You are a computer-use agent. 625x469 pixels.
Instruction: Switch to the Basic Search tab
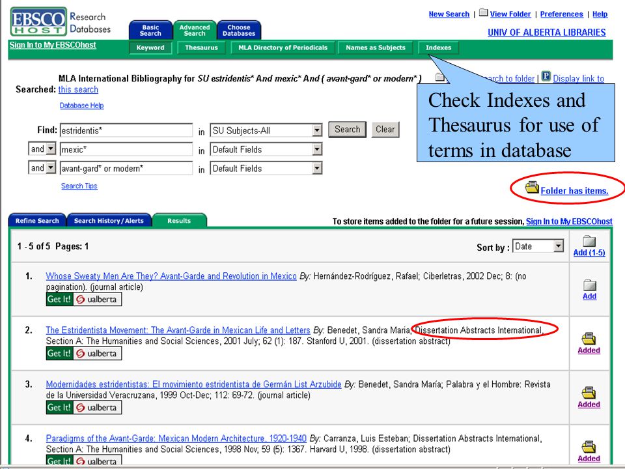pyautogui.click(x=150, y=31)
